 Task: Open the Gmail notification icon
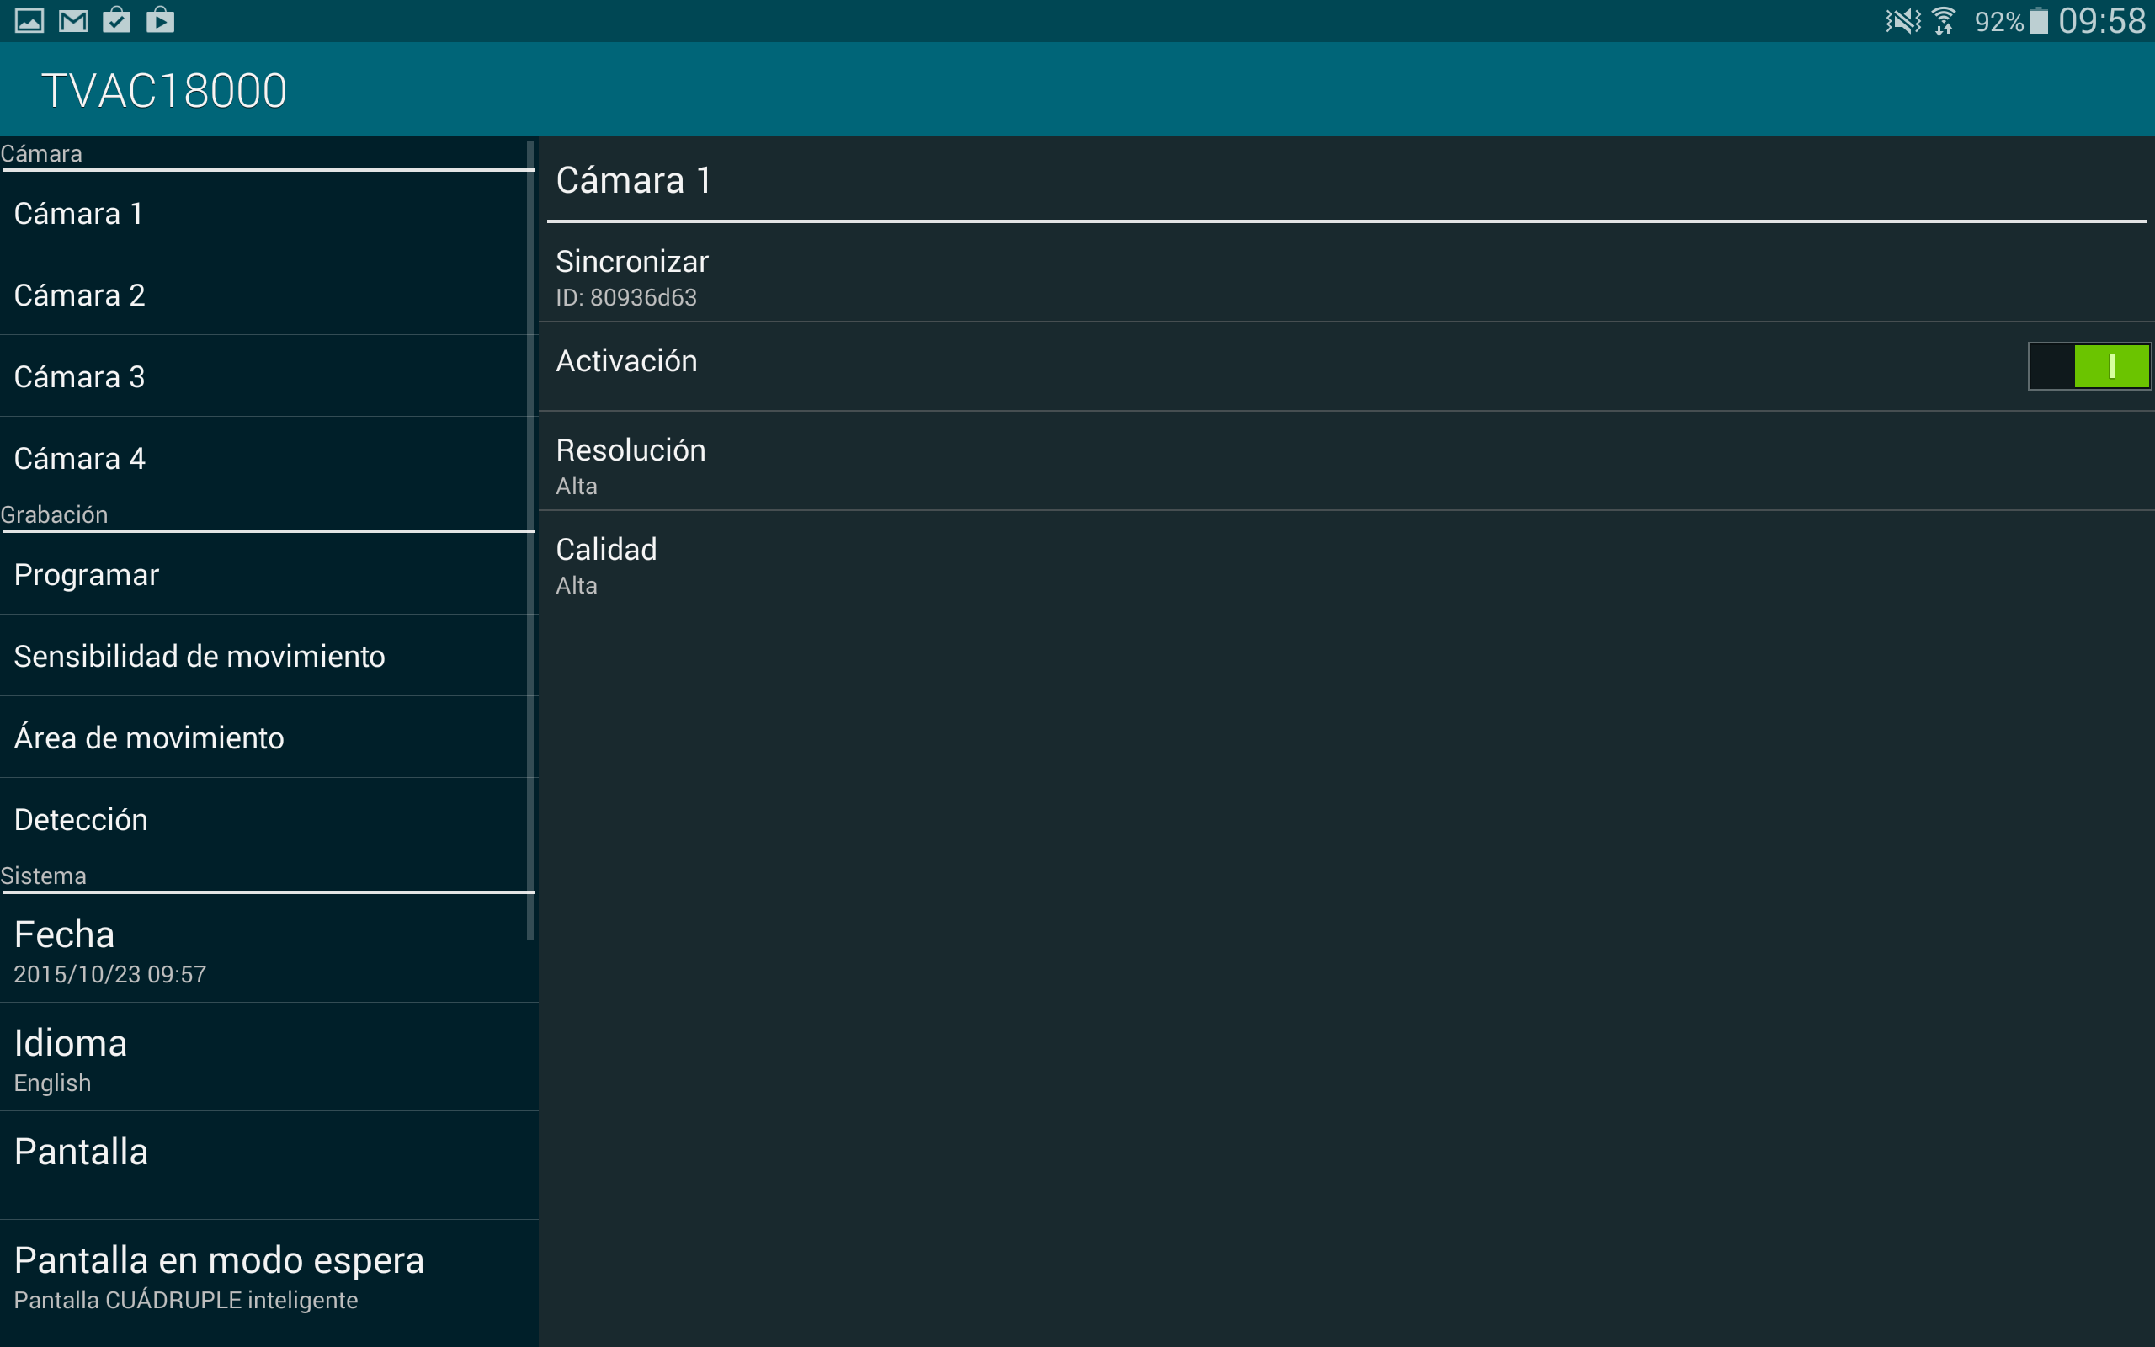click(x=73, y=19)
